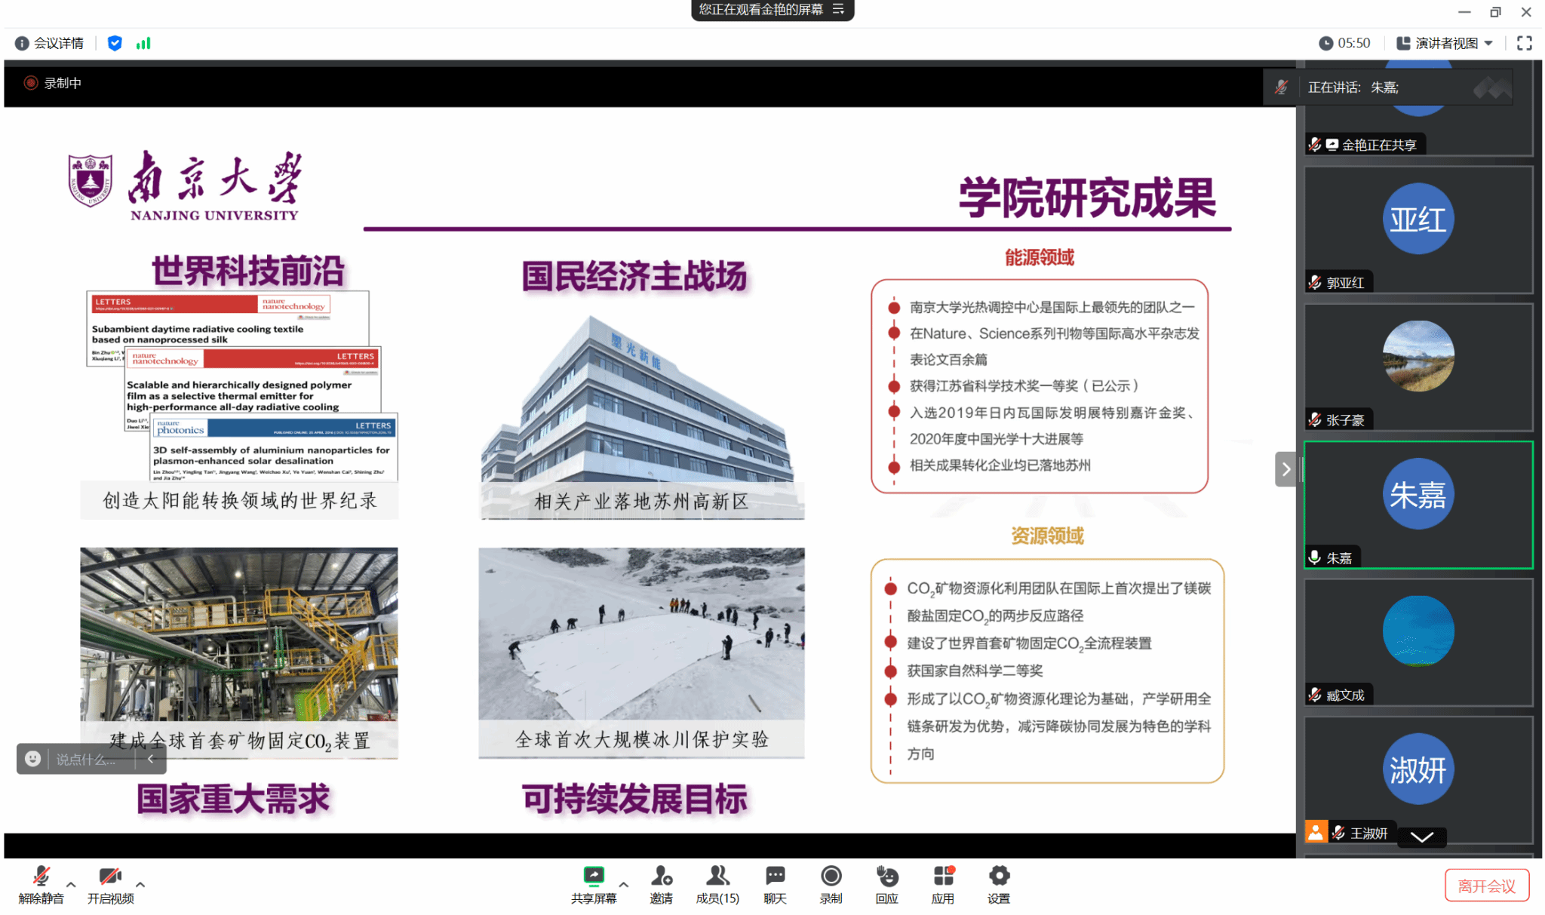This screenshot has width=1545, height=915.
Task: Click the 说点什么 chat input box
Action: point(87,759)
